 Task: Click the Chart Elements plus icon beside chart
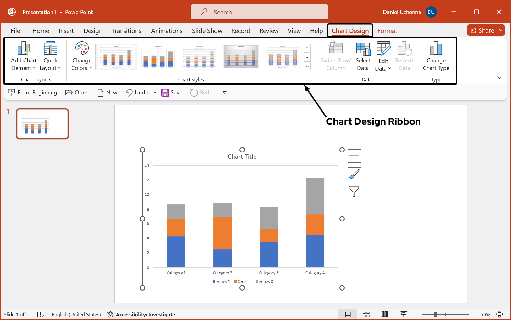point(354,156)
